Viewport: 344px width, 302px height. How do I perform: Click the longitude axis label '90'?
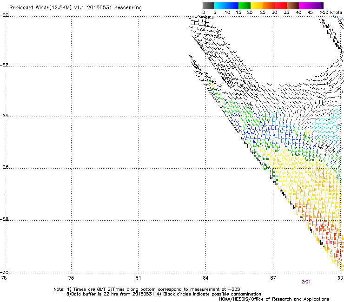[340, 278]
